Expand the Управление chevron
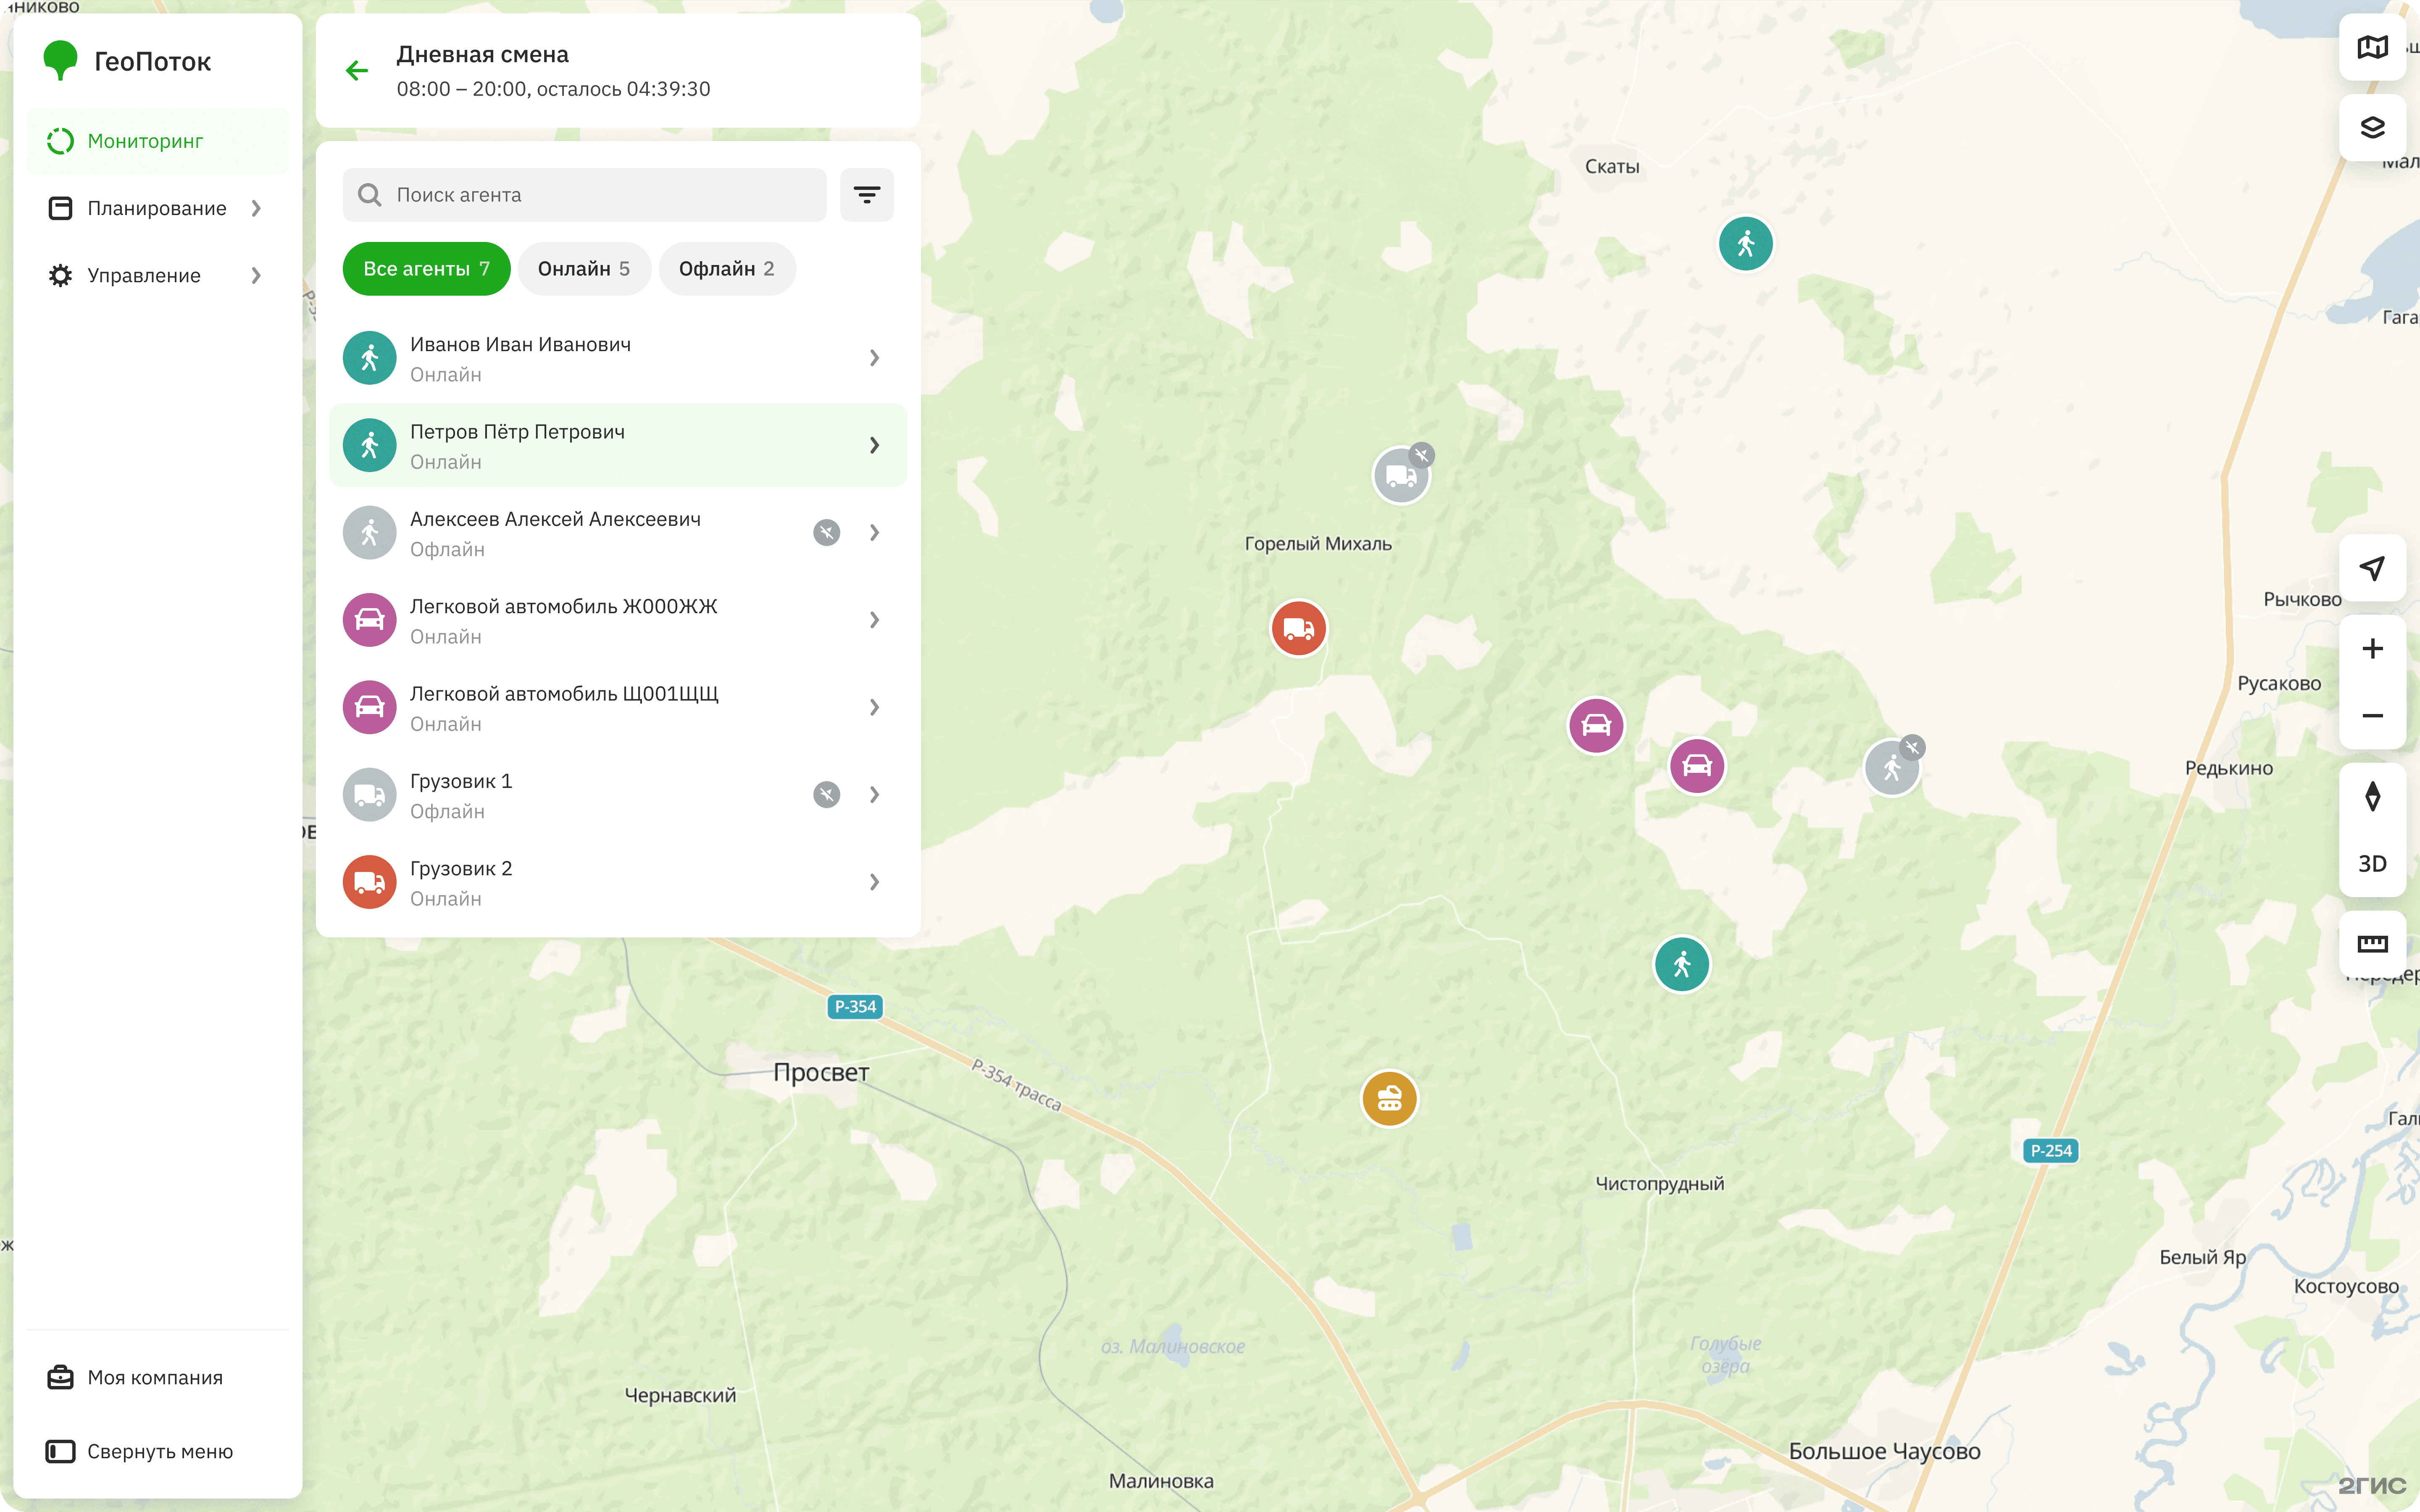 pos(256,275)
